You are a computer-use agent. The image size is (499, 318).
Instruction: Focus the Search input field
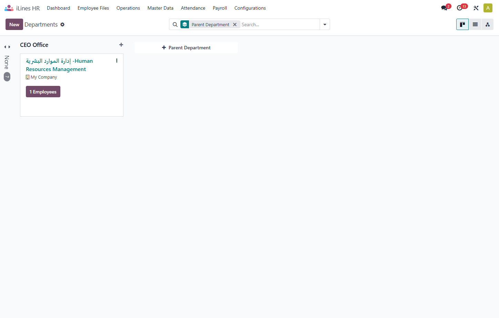pos(279,24)
